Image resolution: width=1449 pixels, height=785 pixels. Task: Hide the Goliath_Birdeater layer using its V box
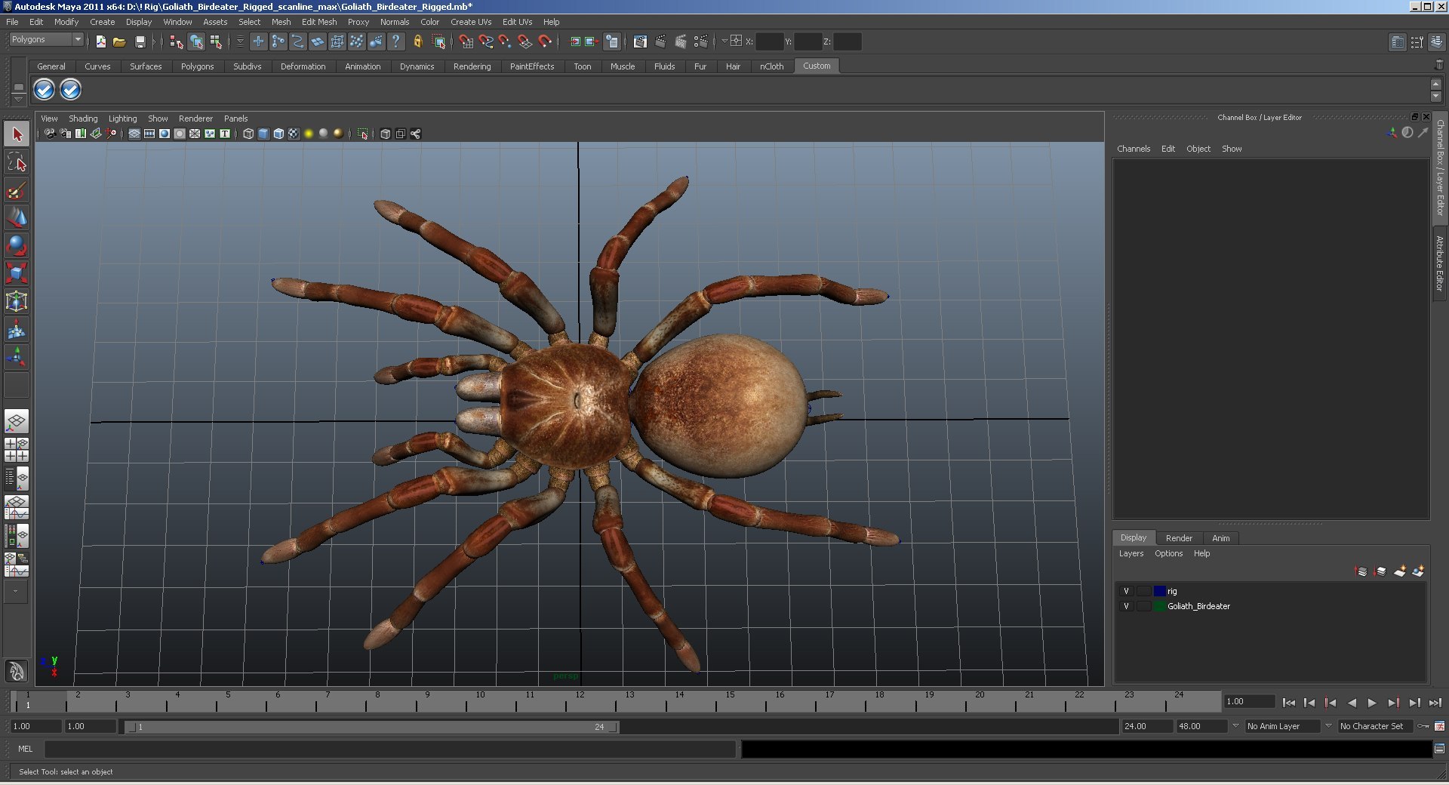pos(1126,606)
